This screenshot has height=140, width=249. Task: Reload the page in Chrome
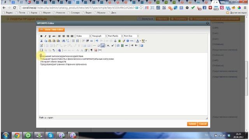click(x=14, y=8)
